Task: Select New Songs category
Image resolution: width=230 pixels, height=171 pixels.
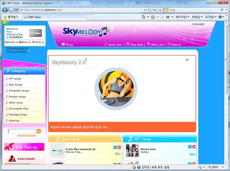Action: pos(15,85)
